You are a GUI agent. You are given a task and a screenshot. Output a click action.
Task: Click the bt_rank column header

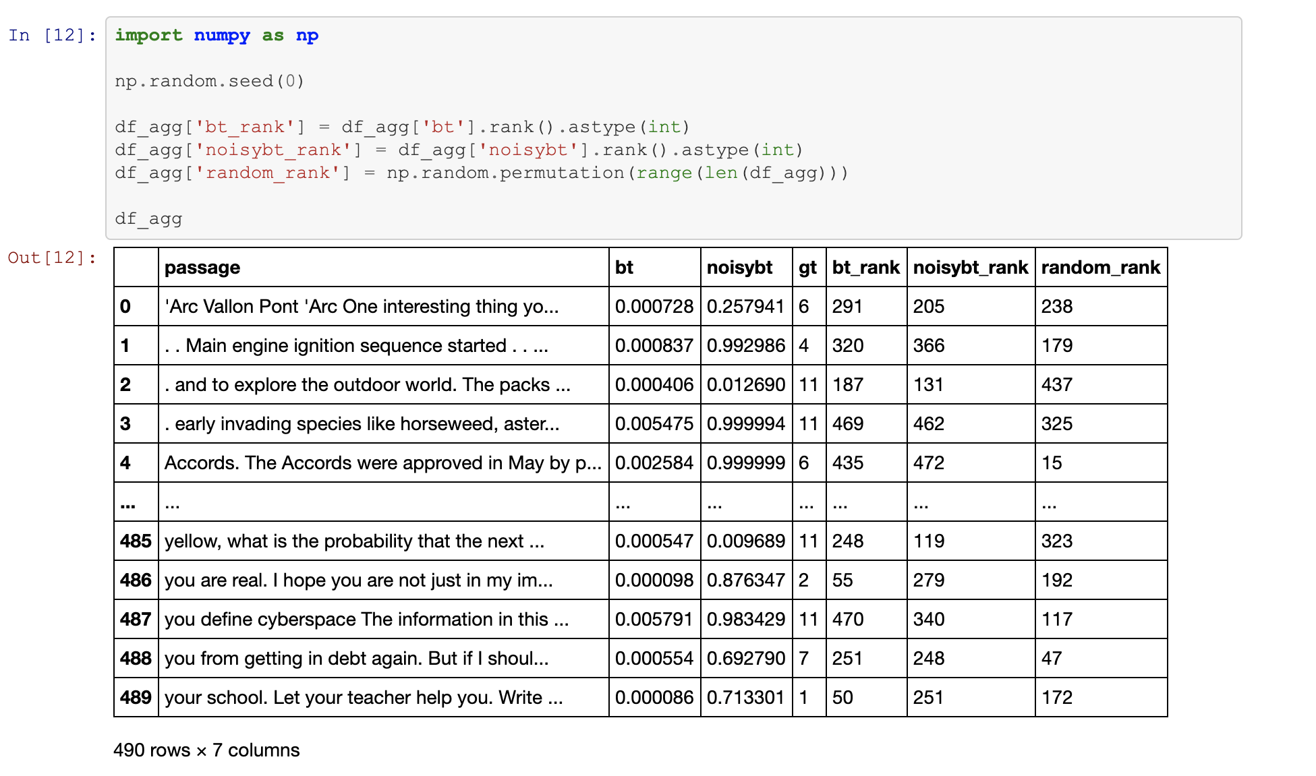865,268
